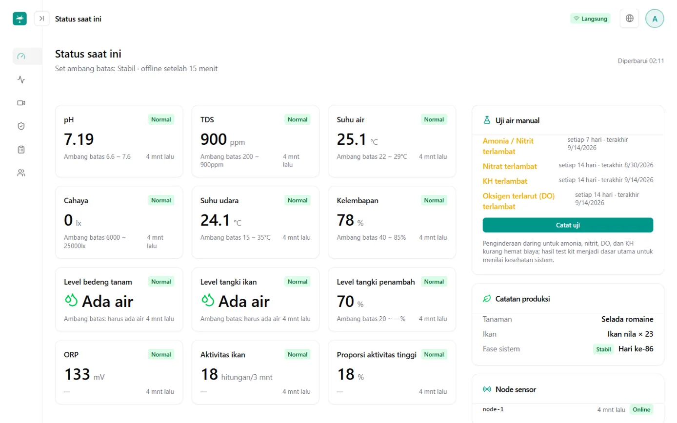Click the Online badge for node-1
Image resolution: width=677 pixels, height=423 pixels.
(641, 409)
